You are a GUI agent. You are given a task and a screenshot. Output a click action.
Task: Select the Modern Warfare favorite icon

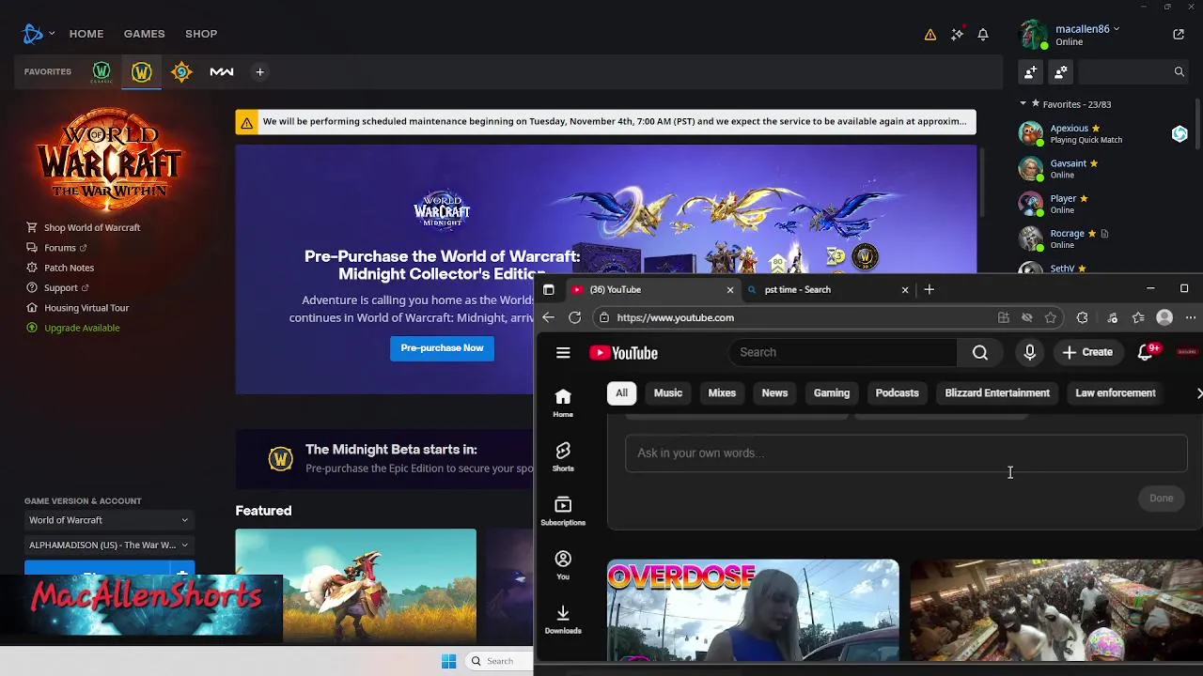pos(222,72)
